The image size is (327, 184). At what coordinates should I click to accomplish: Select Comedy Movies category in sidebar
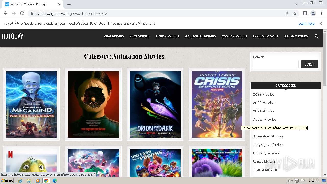coord(266,153)
